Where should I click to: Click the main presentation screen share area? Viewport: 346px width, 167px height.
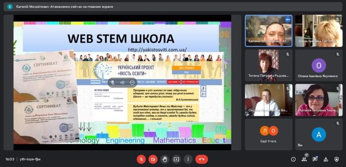pyautogui.click(x=122, y=83)
